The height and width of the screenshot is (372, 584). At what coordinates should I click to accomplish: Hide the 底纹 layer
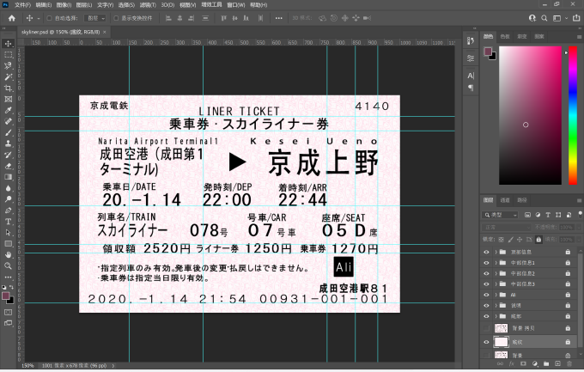click(x=486, y=342)
